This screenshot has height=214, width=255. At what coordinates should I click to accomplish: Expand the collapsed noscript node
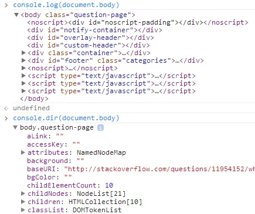(23, 68)
